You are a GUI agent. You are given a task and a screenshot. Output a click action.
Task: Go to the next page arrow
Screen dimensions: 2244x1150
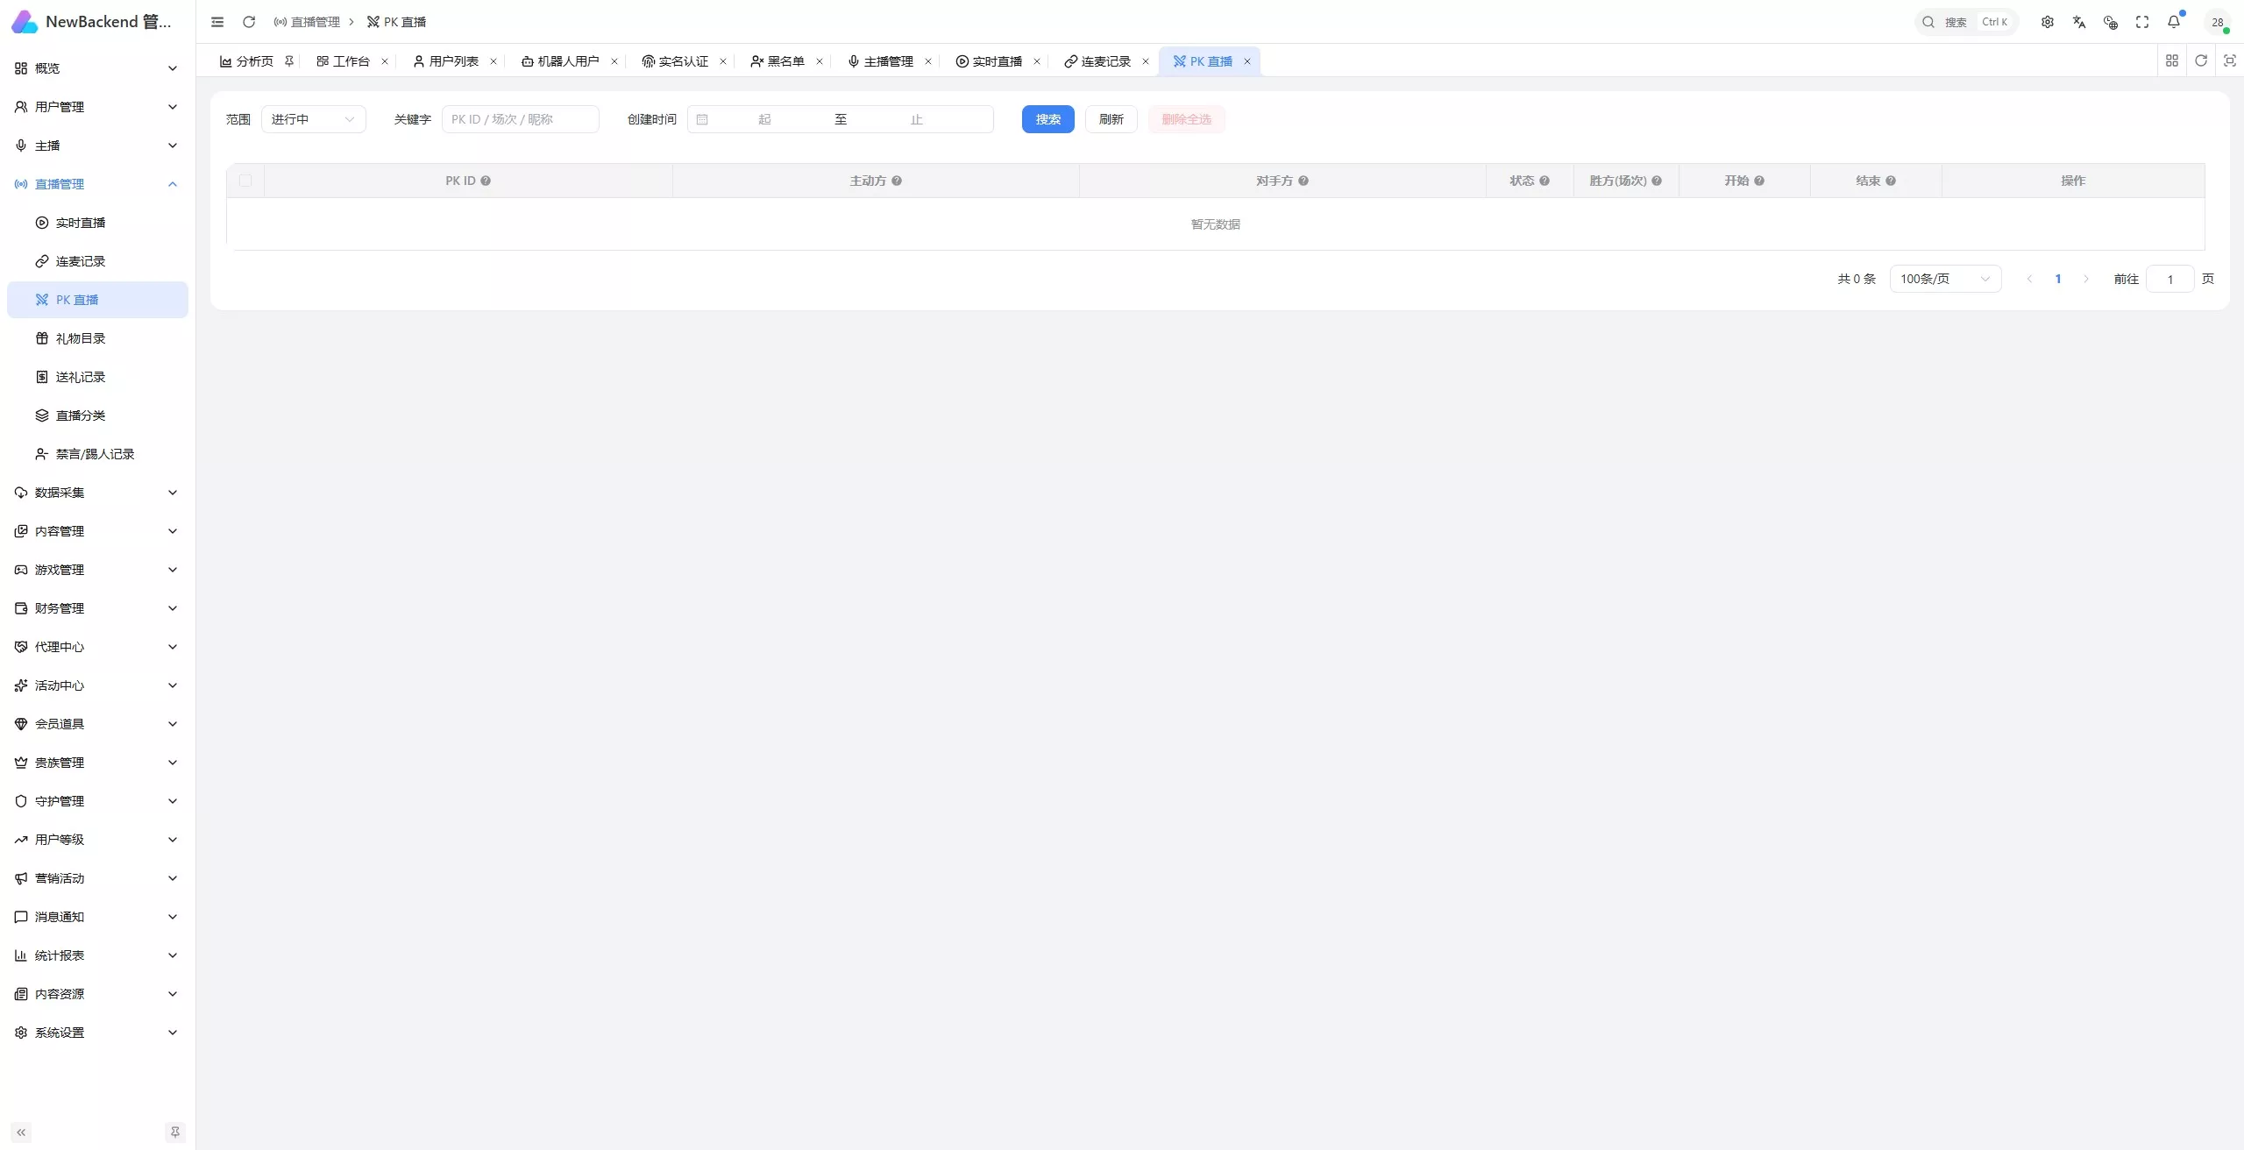tap(2086, 279)
